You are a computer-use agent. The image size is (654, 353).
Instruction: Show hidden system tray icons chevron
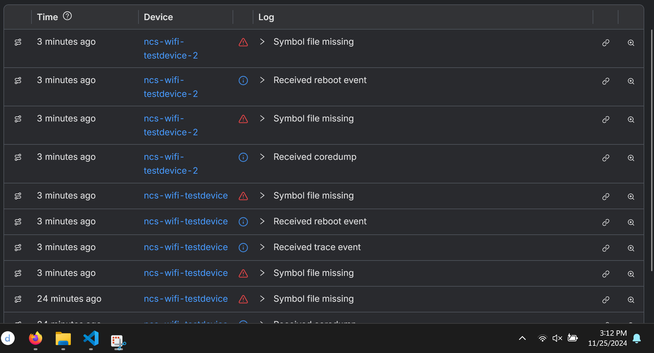point(522,338)
